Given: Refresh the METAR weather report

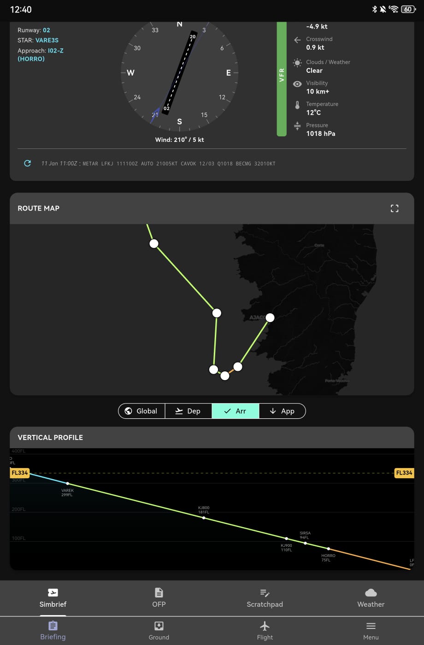Looking at the screenshot, I should (x=28, y=164).
